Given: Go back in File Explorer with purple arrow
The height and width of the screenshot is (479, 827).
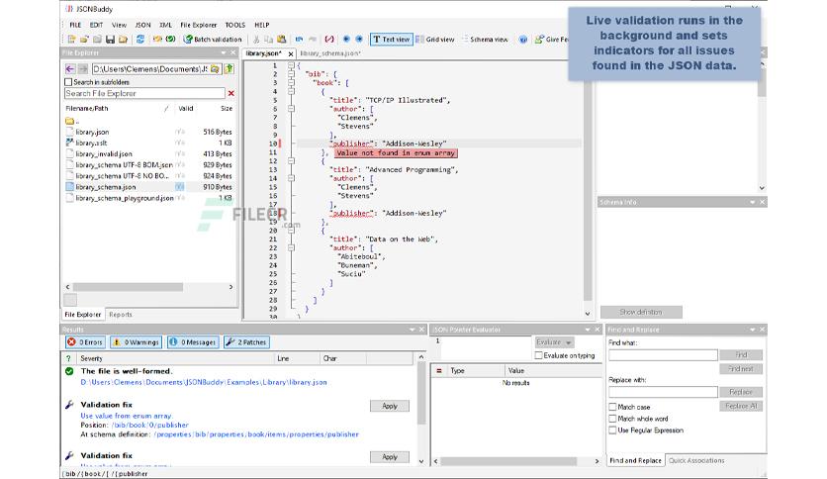Looking at the screenshot, I should pos(70,69).
